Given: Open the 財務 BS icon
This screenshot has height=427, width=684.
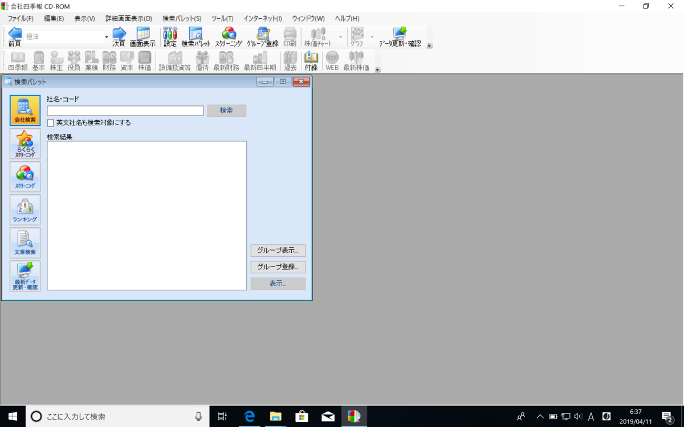Looking at the screenshot, I should (109, 61).
